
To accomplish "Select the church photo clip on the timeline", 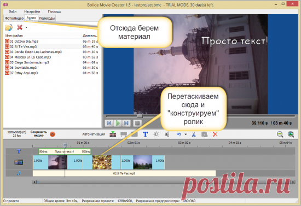I will click(x=57, y=162).
